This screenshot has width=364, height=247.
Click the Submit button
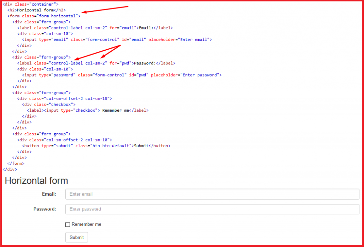click(77, 237)
